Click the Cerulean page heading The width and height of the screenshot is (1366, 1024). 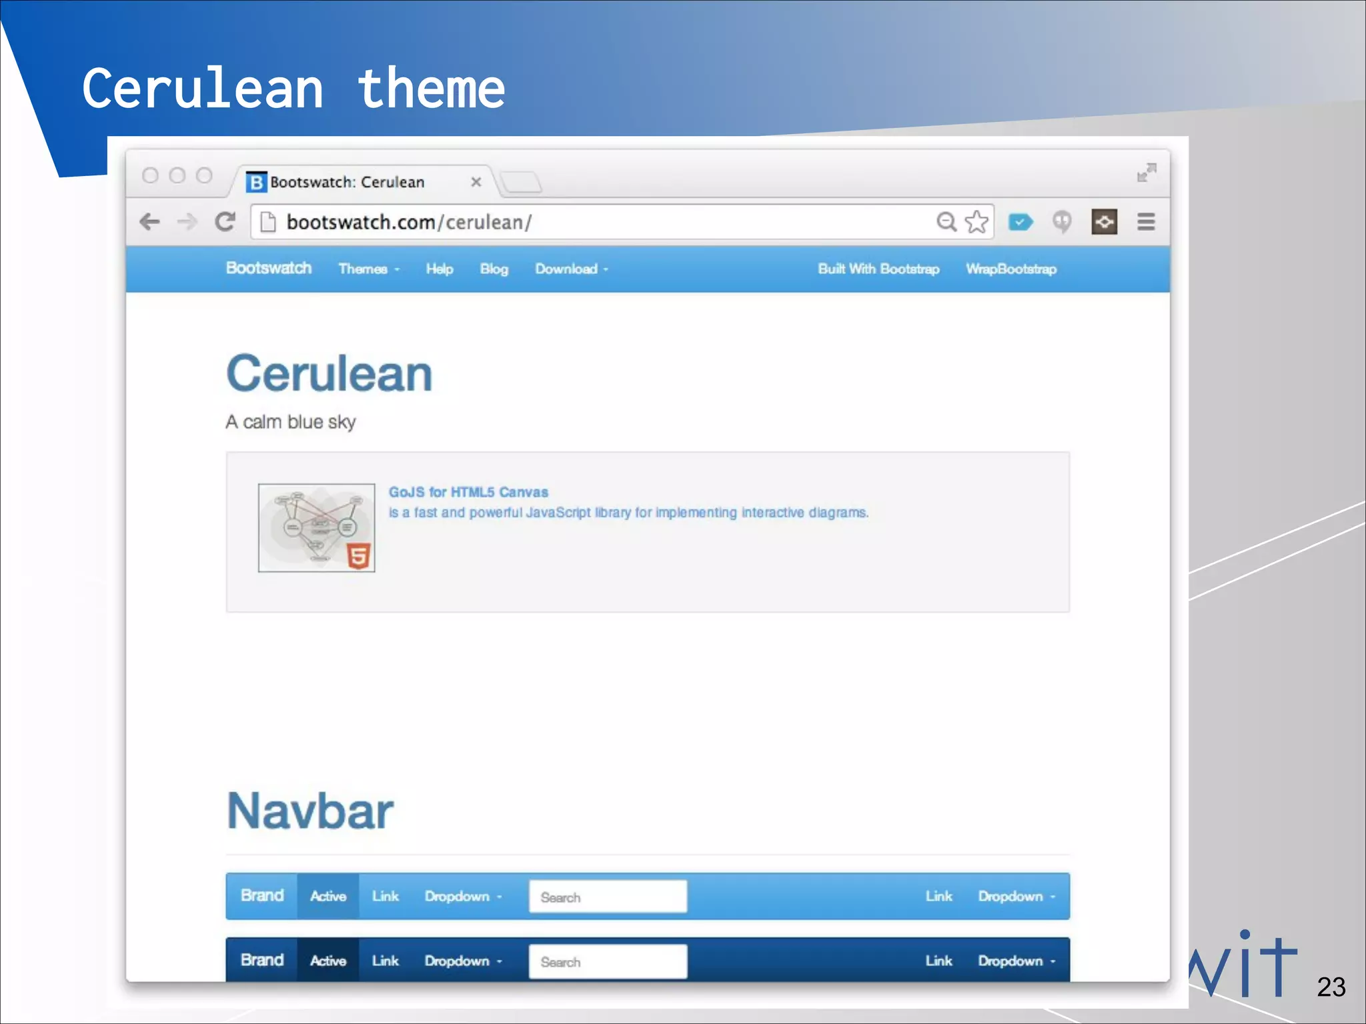coord(329,373)
